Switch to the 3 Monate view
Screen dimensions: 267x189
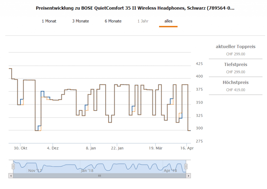(x=81, y=21)
